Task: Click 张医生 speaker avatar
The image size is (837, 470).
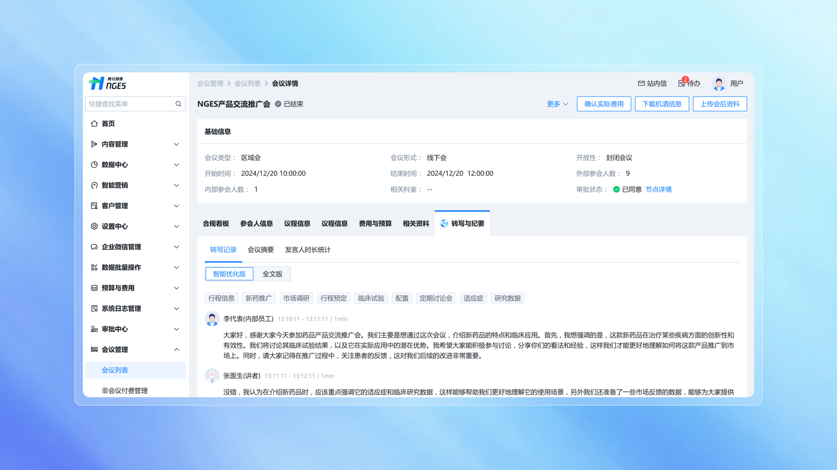Action: click(212, 375)
